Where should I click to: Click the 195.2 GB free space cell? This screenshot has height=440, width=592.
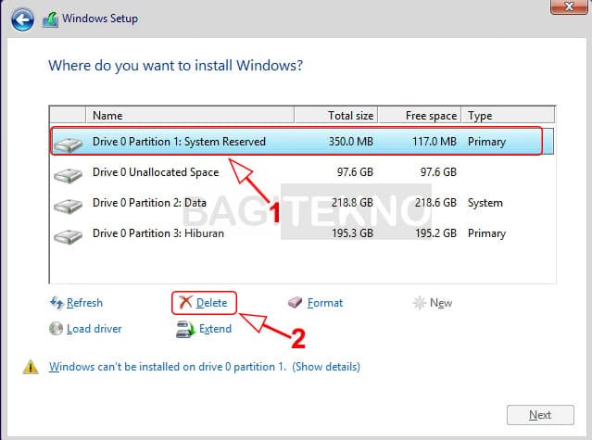435,233
